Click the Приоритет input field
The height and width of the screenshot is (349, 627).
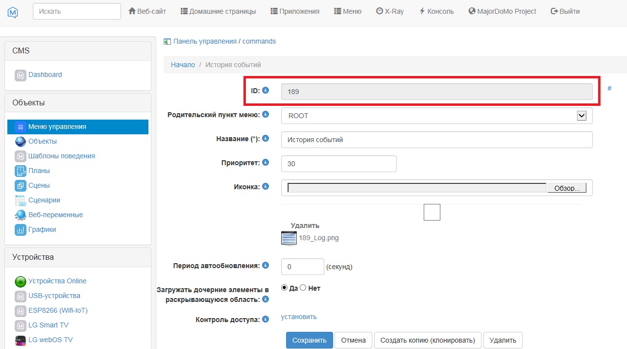[338, 164]
